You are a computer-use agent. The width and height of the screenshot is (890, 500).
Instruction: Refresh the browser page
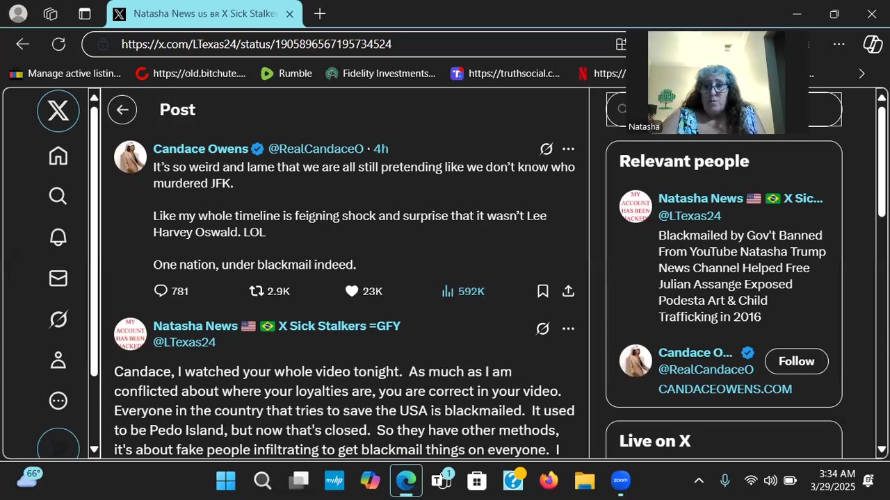pyautogui.click(x=58, y=44)
